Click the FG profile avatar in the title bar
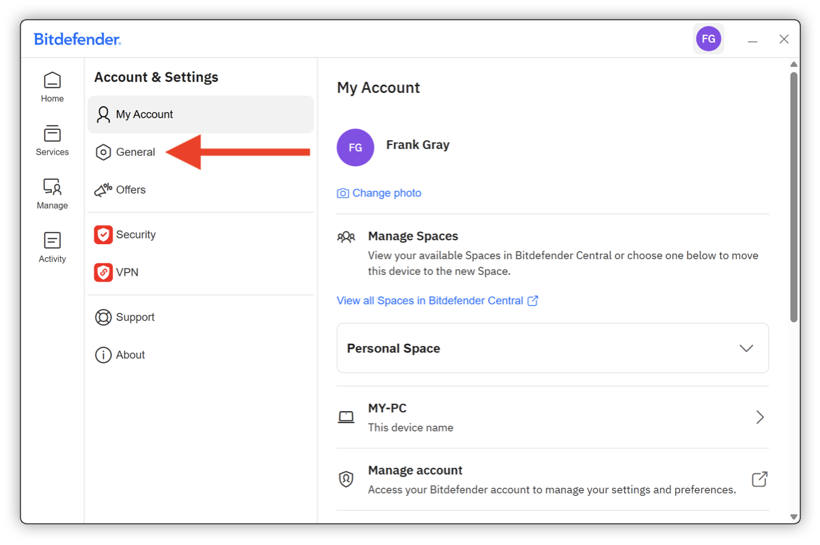 coord(709,39)
